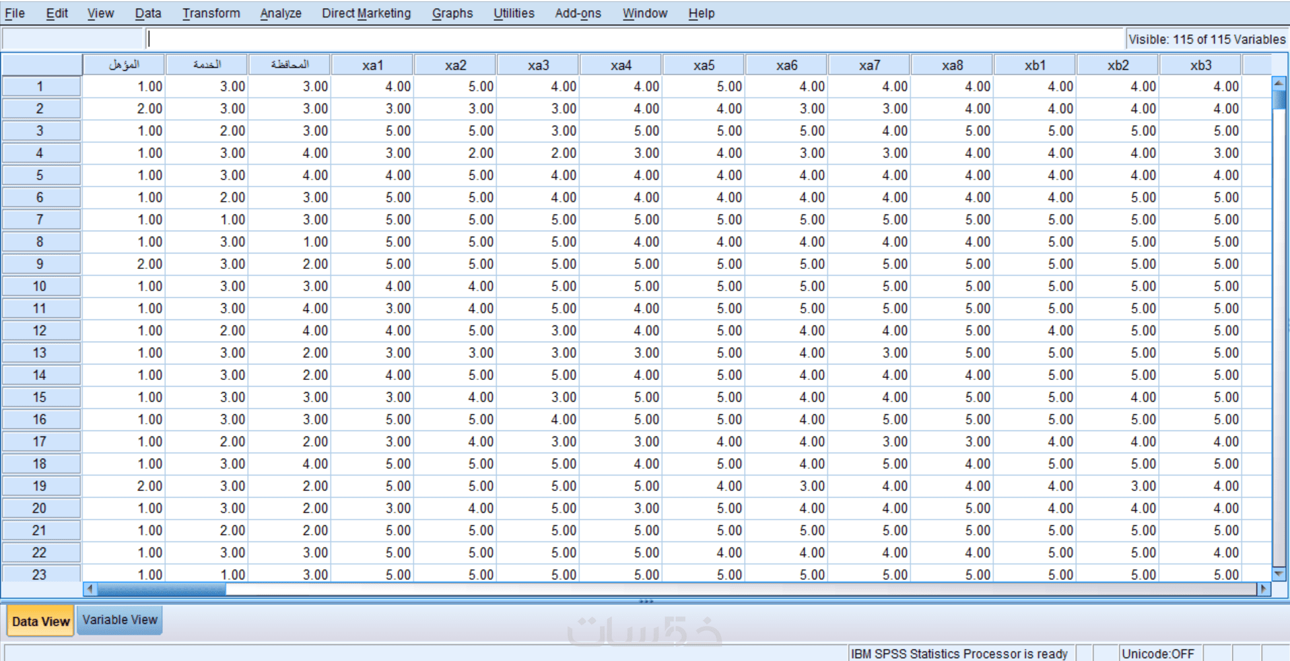This screenshot has width=1290, height=661.
Task: Focus the cell editor input bar
Action: [x=634, y=39]
